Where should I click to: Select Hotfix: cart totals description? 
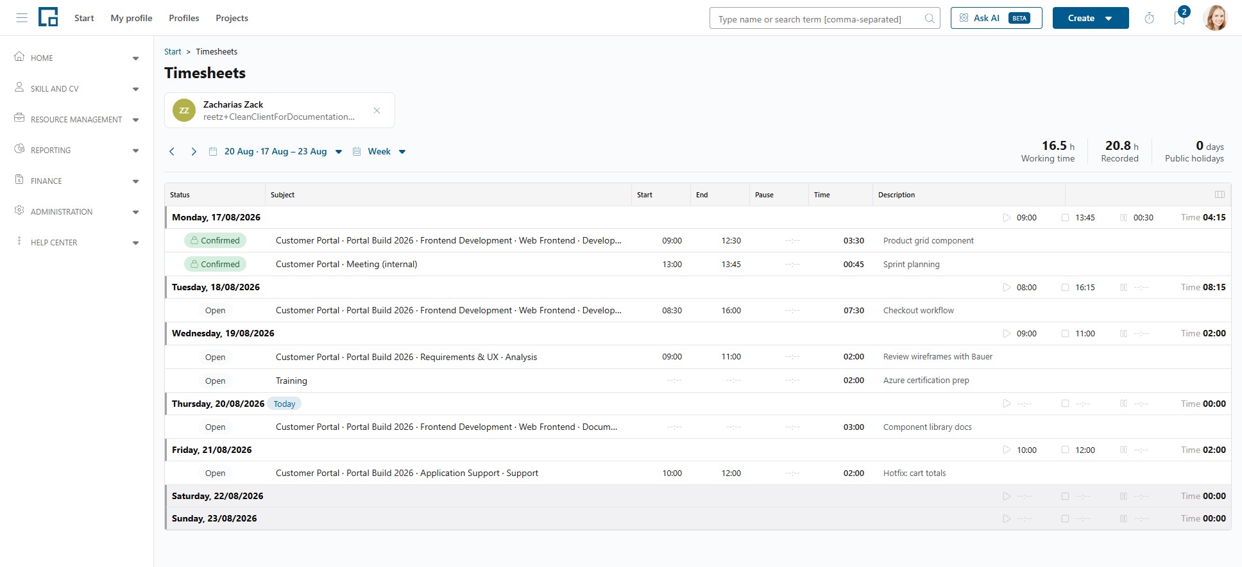(914, 473)
